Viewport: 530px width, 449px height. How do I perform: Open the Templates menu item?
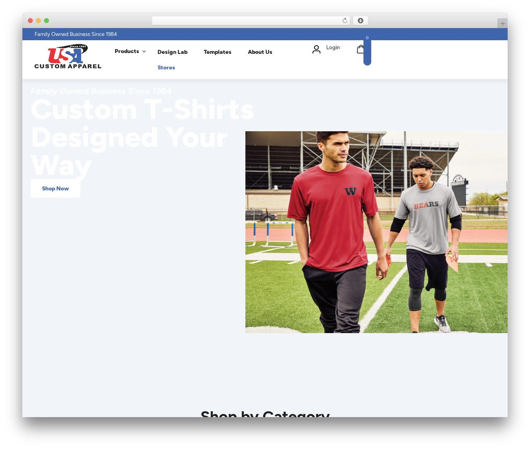tap(217, 52)
